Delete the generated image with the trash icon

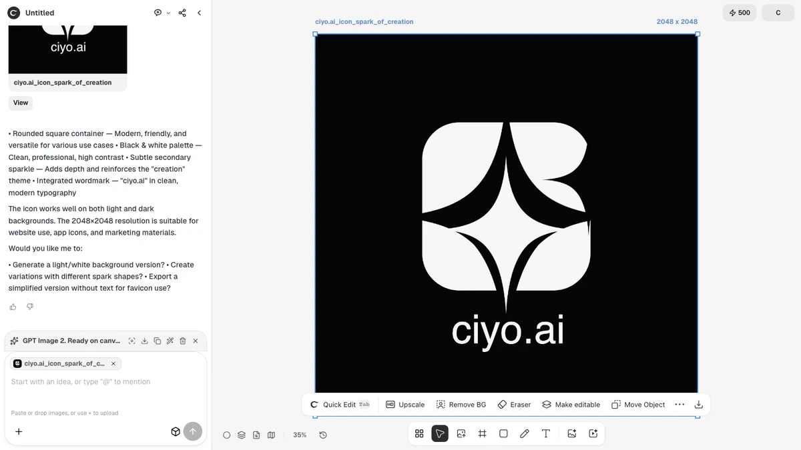(x=183, y=341)
